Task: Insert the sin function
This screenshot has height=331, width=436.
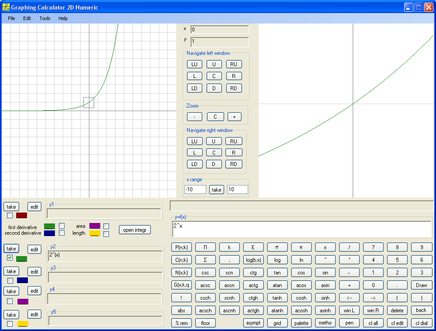Action: coord(325,273)
